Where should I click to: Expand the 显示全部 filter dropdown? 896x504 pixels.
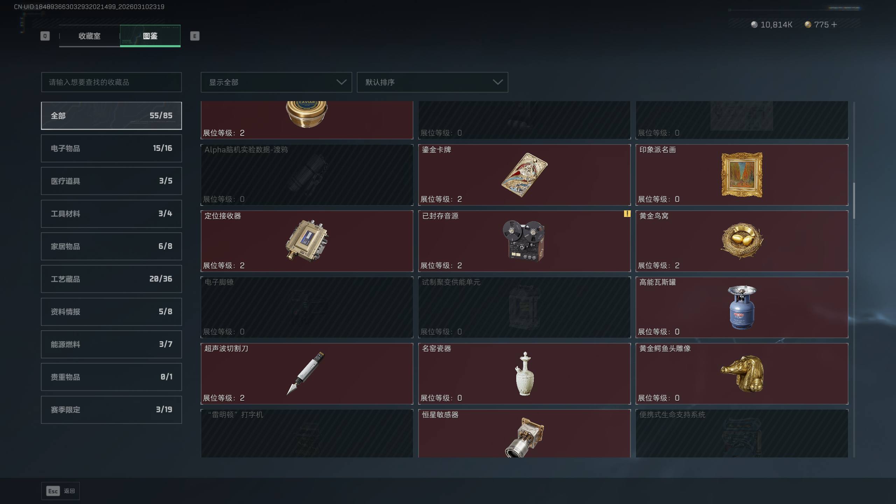pyautogui.click(x=276, y=82)
